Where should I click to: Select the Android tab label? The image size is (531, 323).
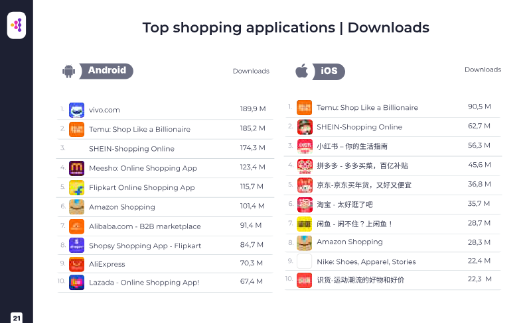(x=107, y=71)
